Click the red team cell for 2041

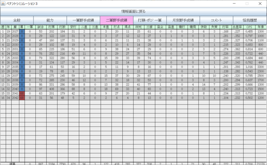22,93
